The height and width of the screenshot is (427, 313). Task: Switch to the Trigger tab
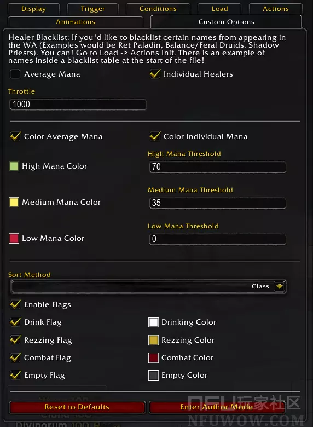point(93,9)
